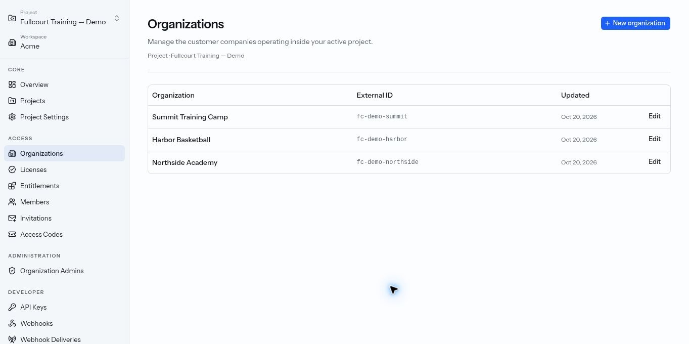The width and height of the screenshot is (689, 344).
Task: Click the Webhook Deliveries broadcast icon
Action: click(12, 339)
